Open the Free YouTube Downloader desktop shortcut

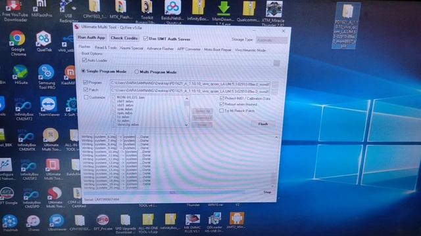tap(14, 10)
